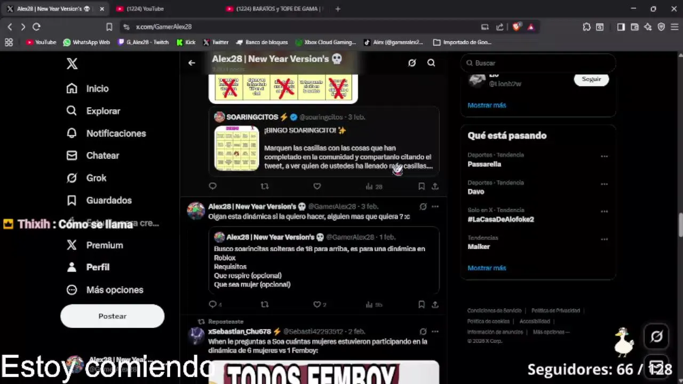Click floating Grok button at bottom right
The height and width of the screenshot is (384, 683).
pyautogui.click(x=657, y=337)
